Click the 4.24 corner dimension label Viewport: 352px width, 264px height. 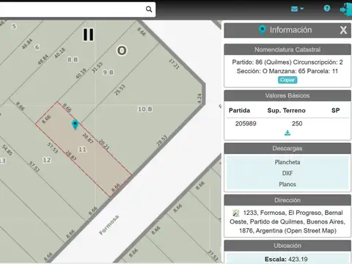[x=199, y=98]
